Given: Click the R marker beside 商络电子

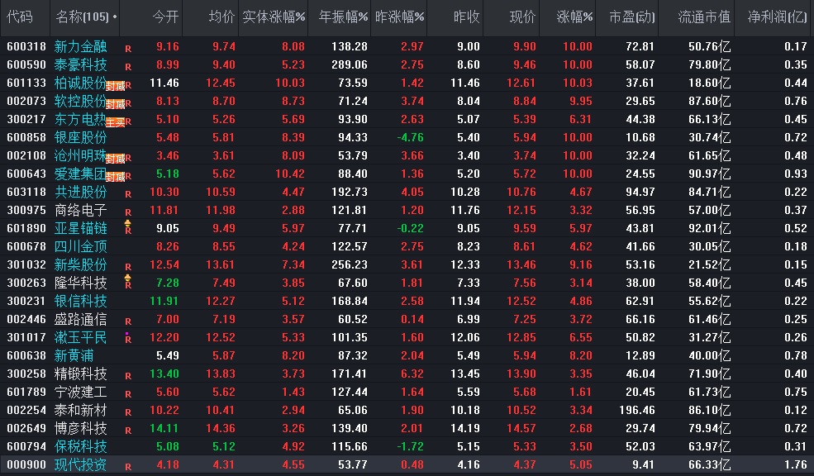Looking at the screenshot, I should tap(128, 212).
